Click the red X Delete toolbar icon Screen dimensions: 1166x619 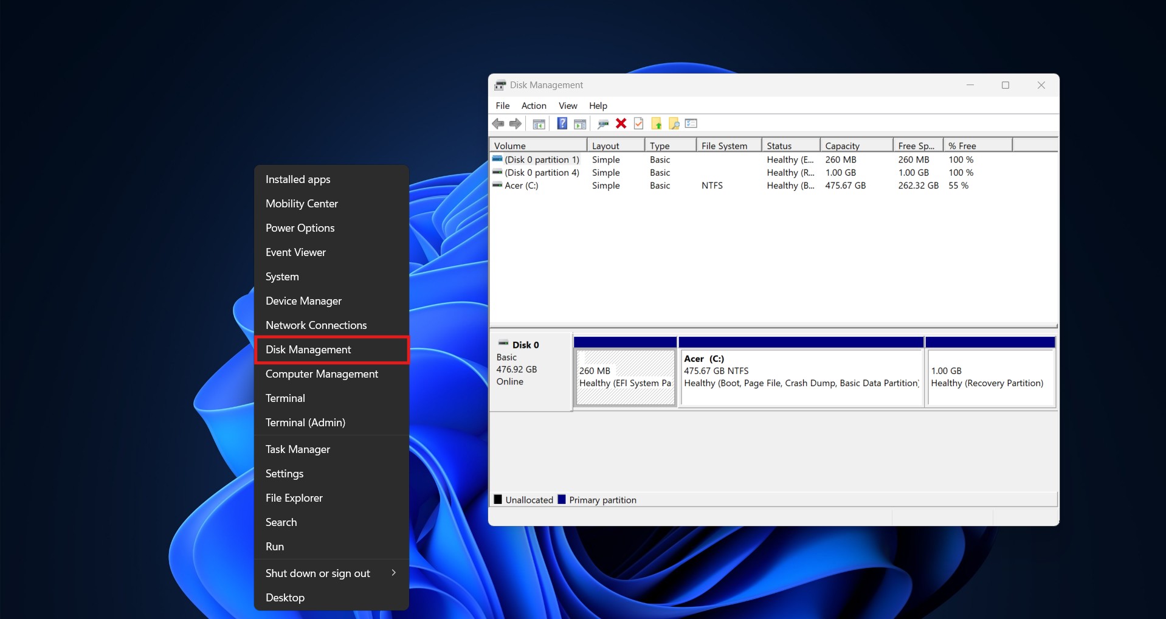(x=621, y=124)
